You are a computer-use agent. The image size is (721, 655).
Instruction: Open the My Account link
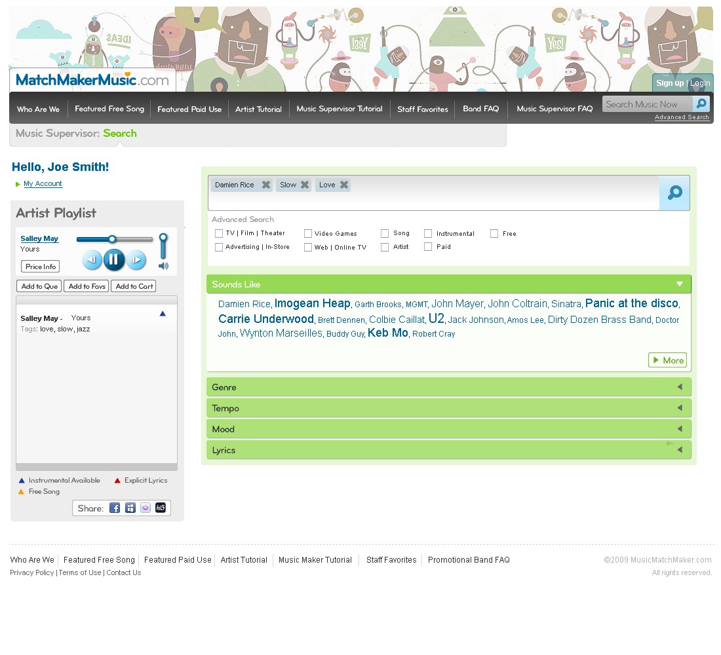pyautogui.click(x=43, y=183)
